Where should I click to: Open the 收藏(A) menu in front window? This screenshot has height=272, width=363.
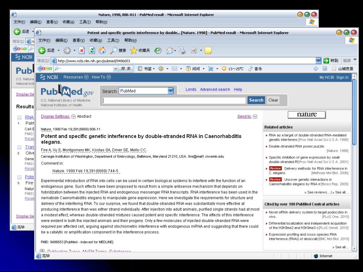(96, 40)
